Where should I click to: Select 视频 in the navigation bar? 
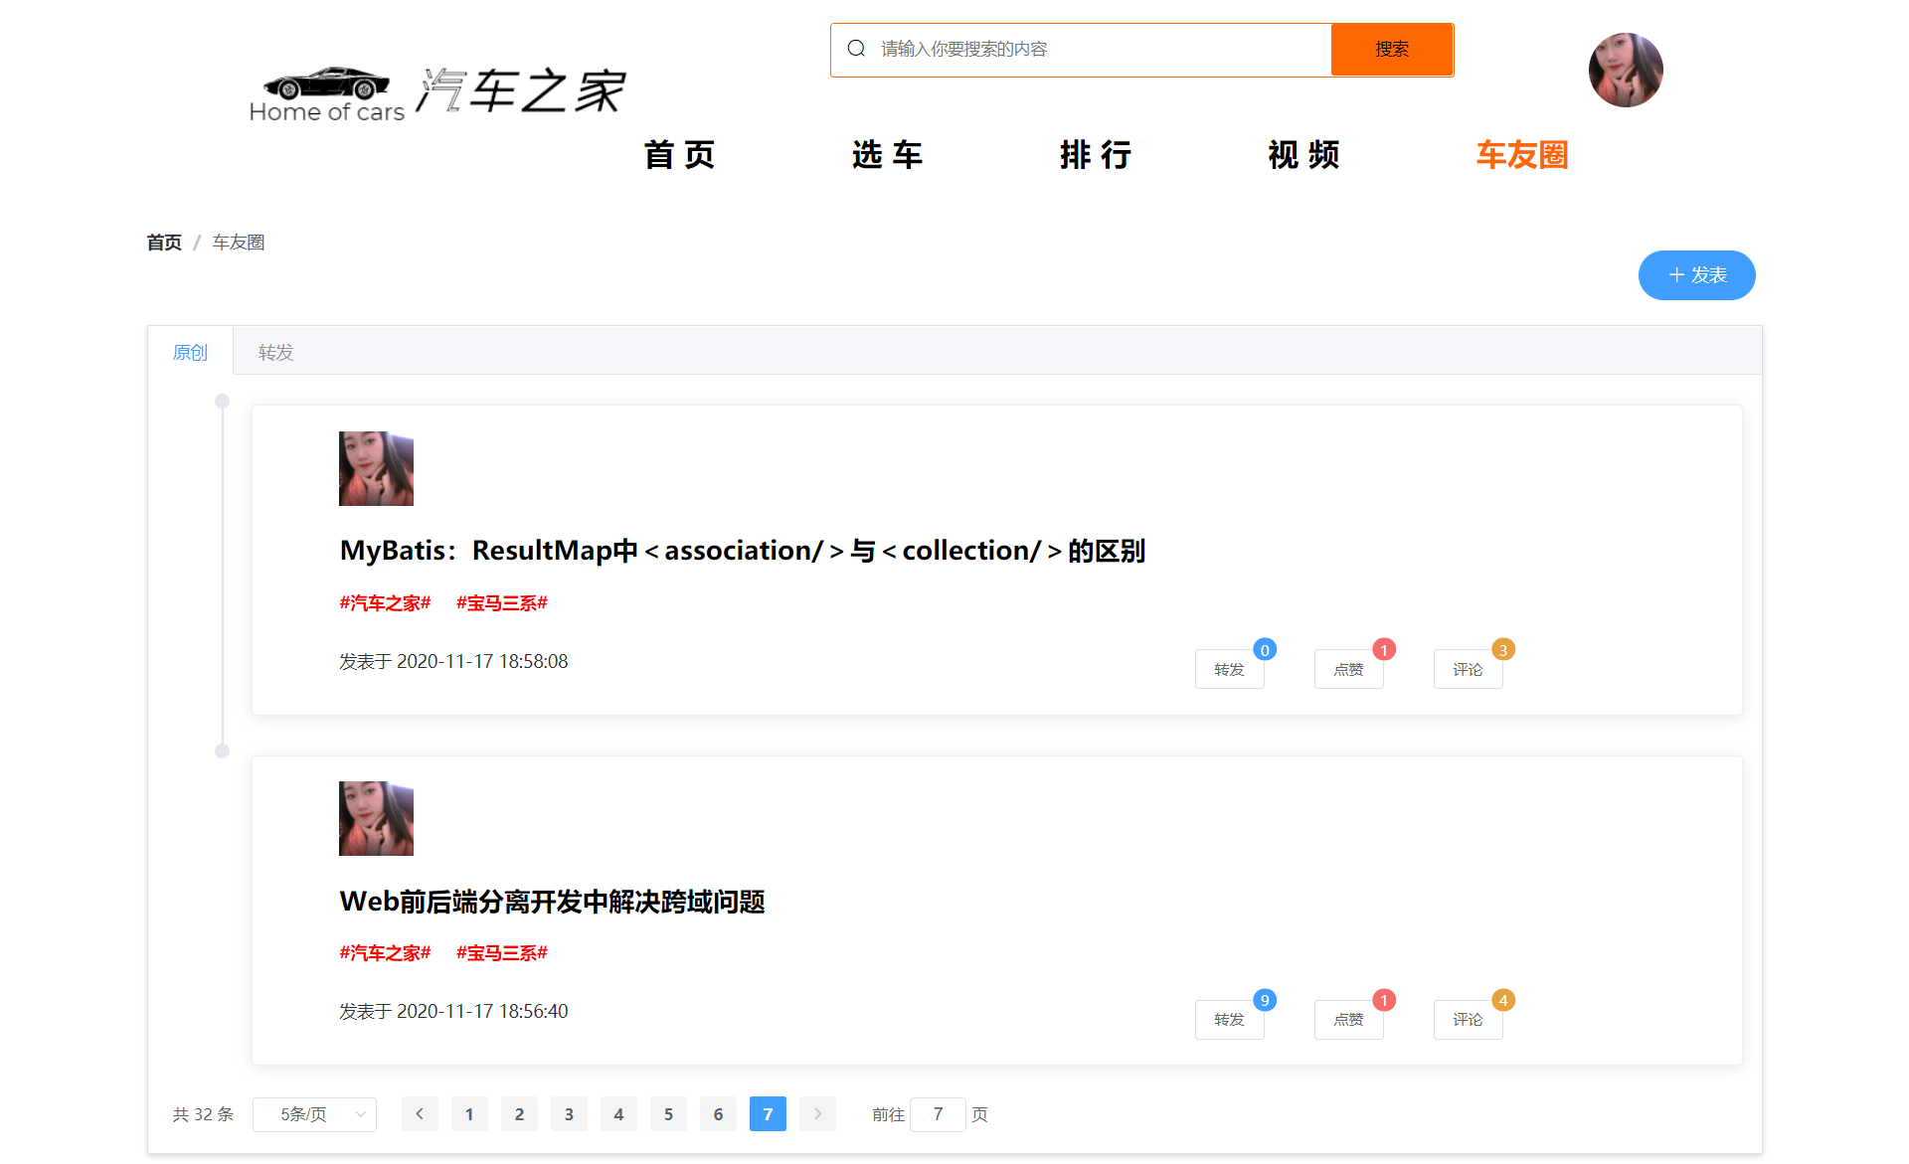(x=1303, y=155)
